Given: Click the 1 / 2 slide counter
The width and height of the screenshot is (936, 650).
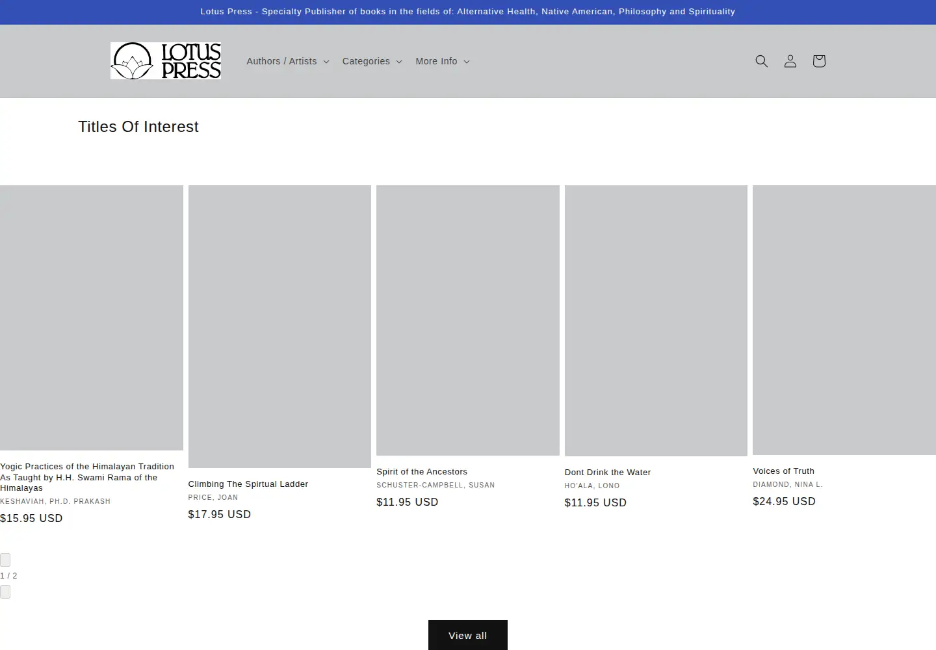Looking at the screenshot, I should click(8, 576).
